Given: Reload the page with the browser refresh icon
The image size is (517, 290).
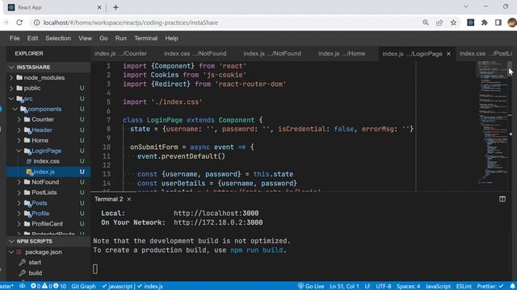Looking at the screenshot, I should pos(19,23).
